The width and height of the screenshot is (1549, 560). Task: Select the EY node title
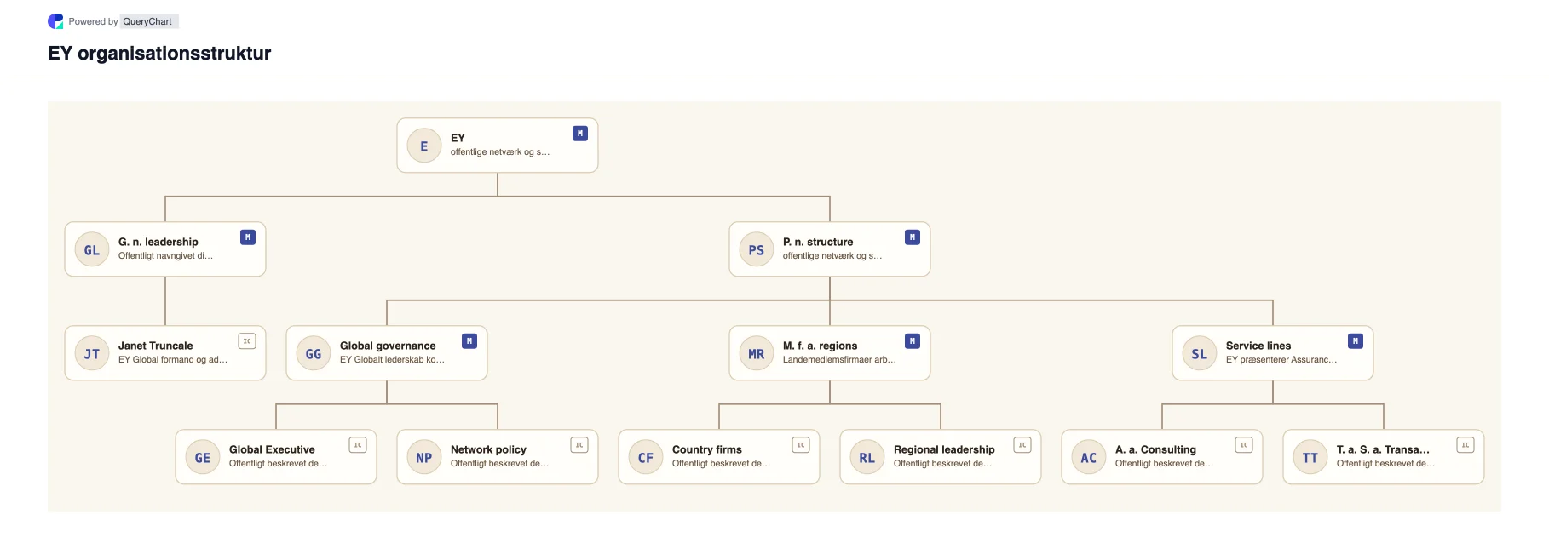click(458, 138)
